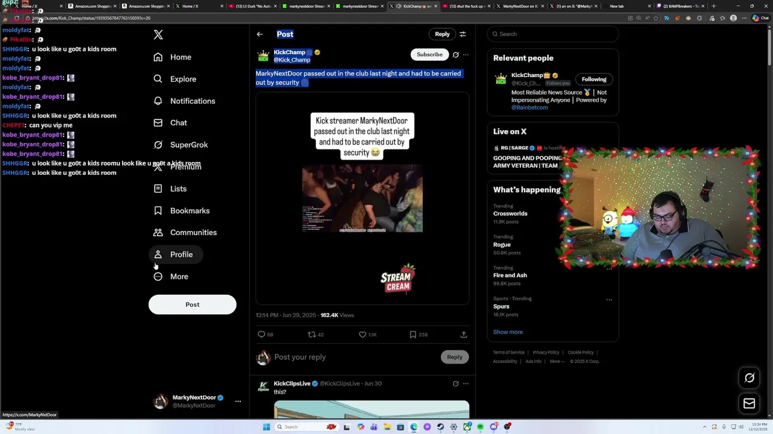Click the share icon on the post
This screenshot has width=773, height=434.
pyautogui.click(x=464, y=335)
